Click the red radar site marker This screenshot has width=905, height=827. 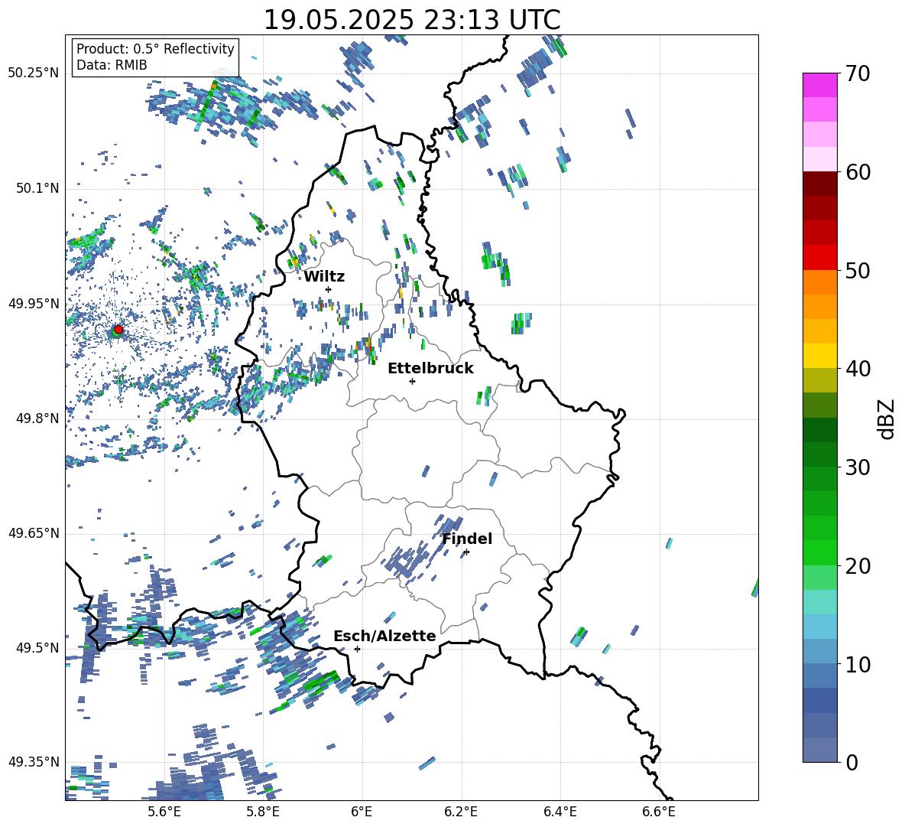pos(118,329)
